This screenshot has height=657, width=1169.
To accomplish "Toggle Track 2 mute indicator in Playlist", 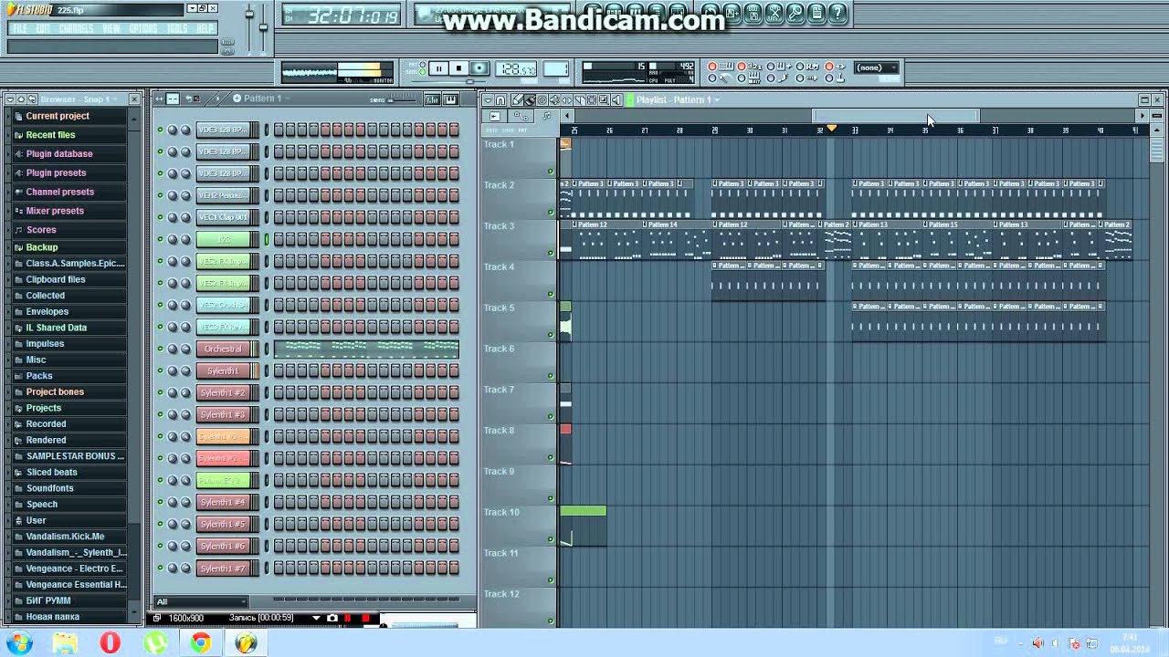I will [x=551, y=212].
